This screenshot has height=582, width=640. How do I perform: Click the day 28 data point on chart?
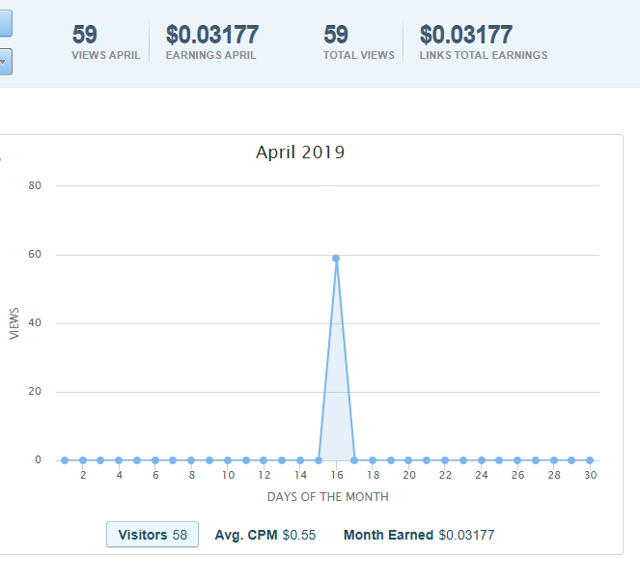(554, 460)
